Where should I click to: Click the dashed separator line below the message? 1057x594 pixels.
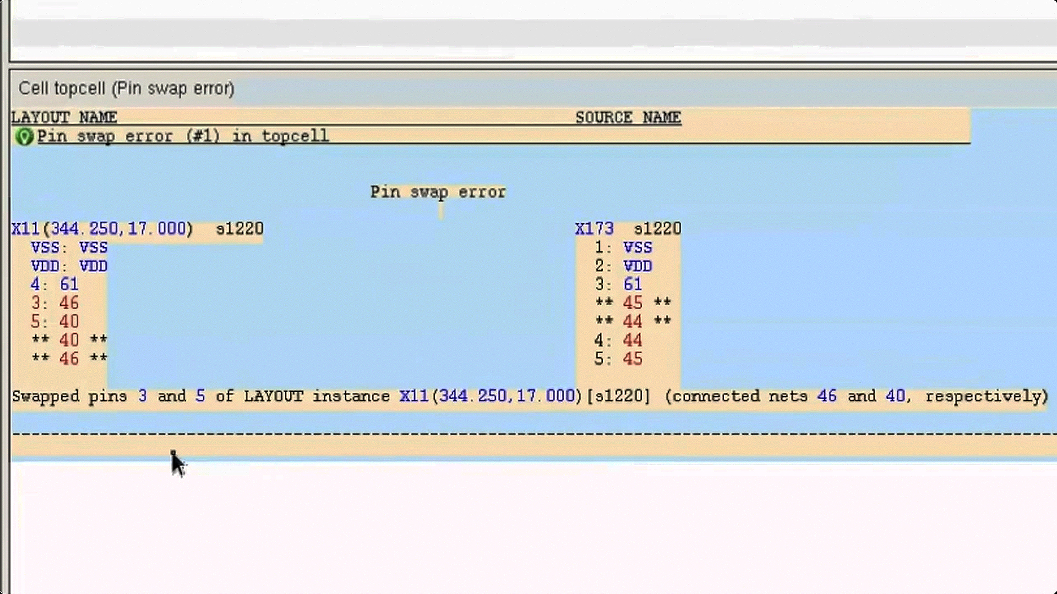point(528,434)
